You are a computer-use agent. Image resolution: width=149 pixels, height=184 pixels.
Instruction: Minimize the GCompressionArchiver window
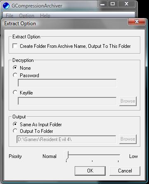tap(102, 4)
